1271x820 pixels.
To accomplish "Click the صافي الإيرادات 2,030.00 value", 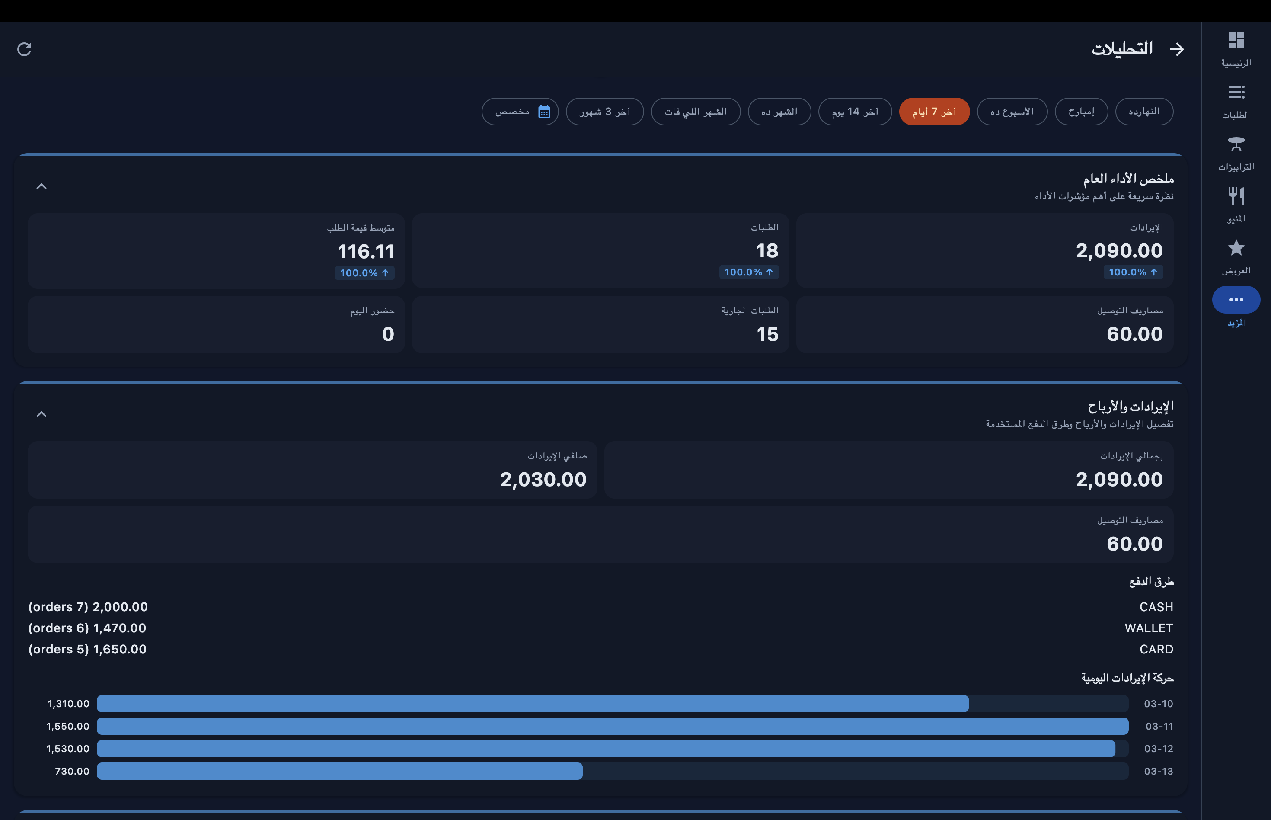I will [543, 479].
